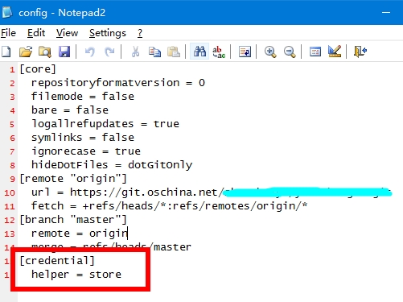Open the Edit menu
The width and height of the screenshot is (403, 302).
click(x=36, y=33)
